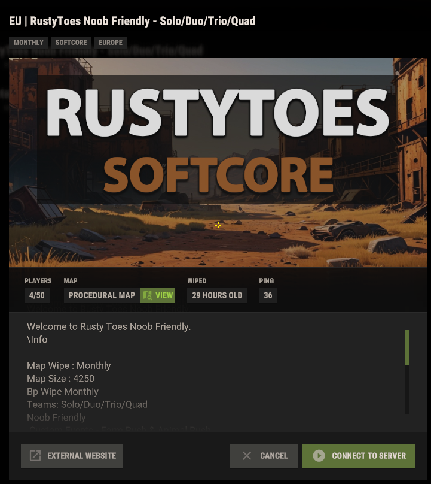Viewport: 431px width, 484px height.
Task: Click the RustyToes Softcore banner image
Action: pyautogui.click(x=218, y=162)
